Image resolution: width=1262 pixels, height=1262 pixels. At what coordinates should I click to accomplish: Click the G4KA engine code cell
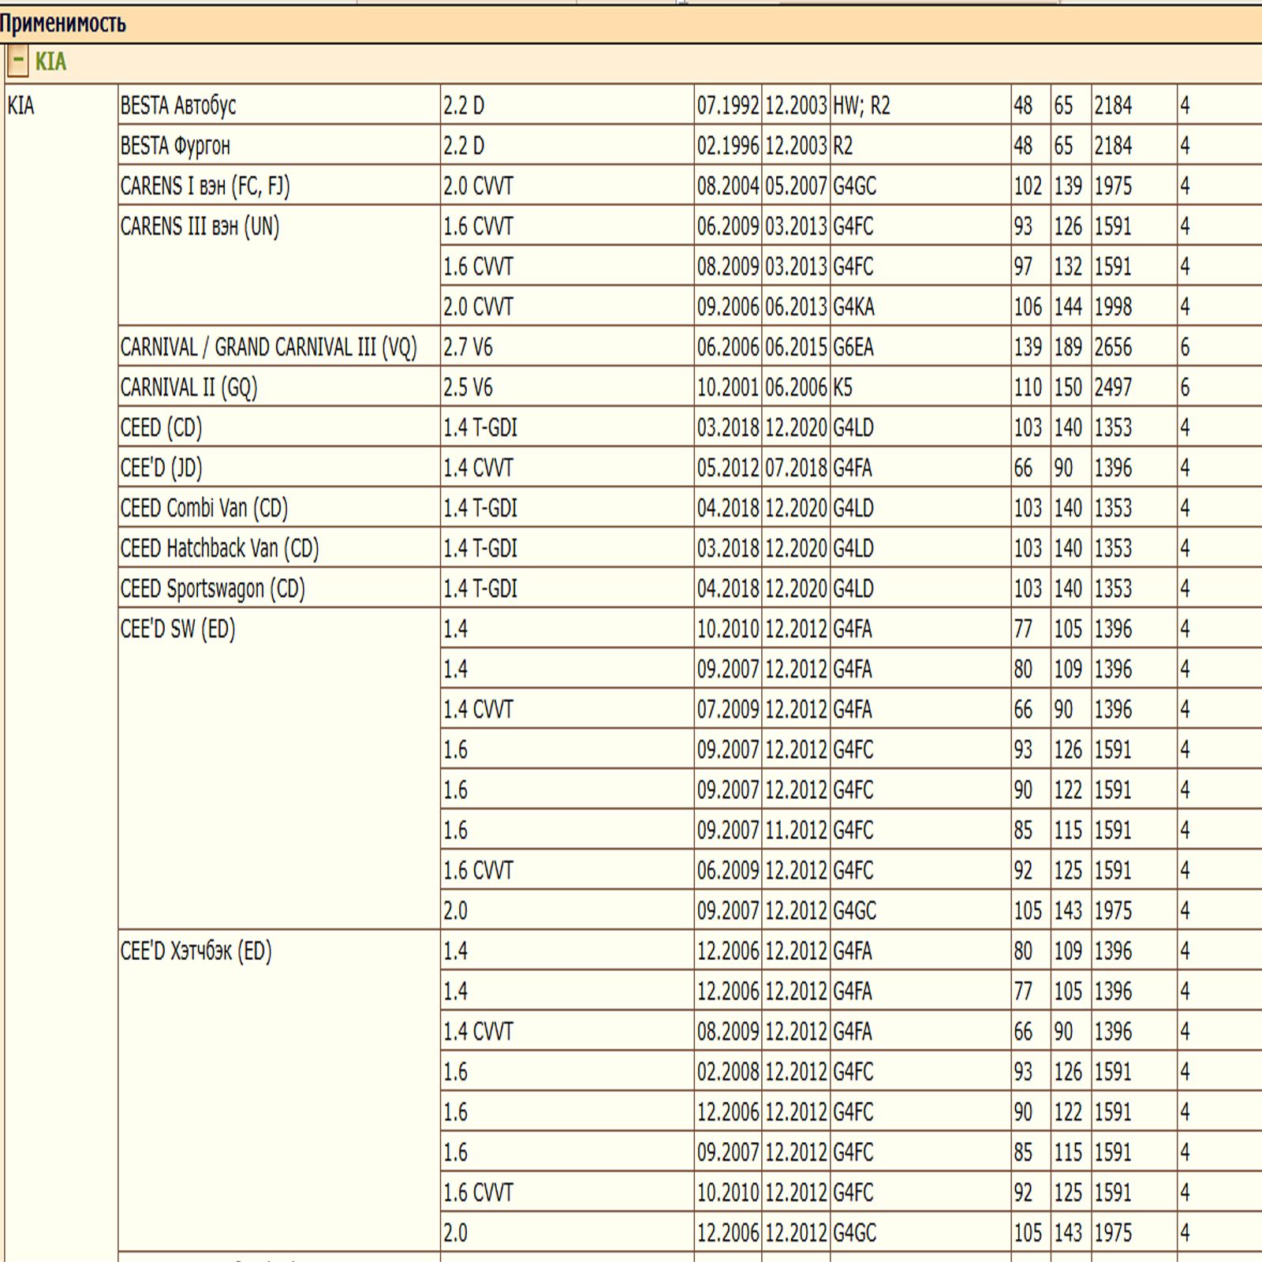coord(853,307)
